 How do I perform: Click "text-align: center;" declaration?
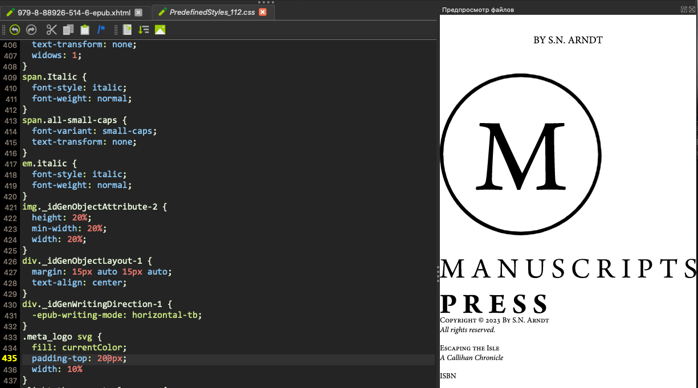tap(79, 283)
